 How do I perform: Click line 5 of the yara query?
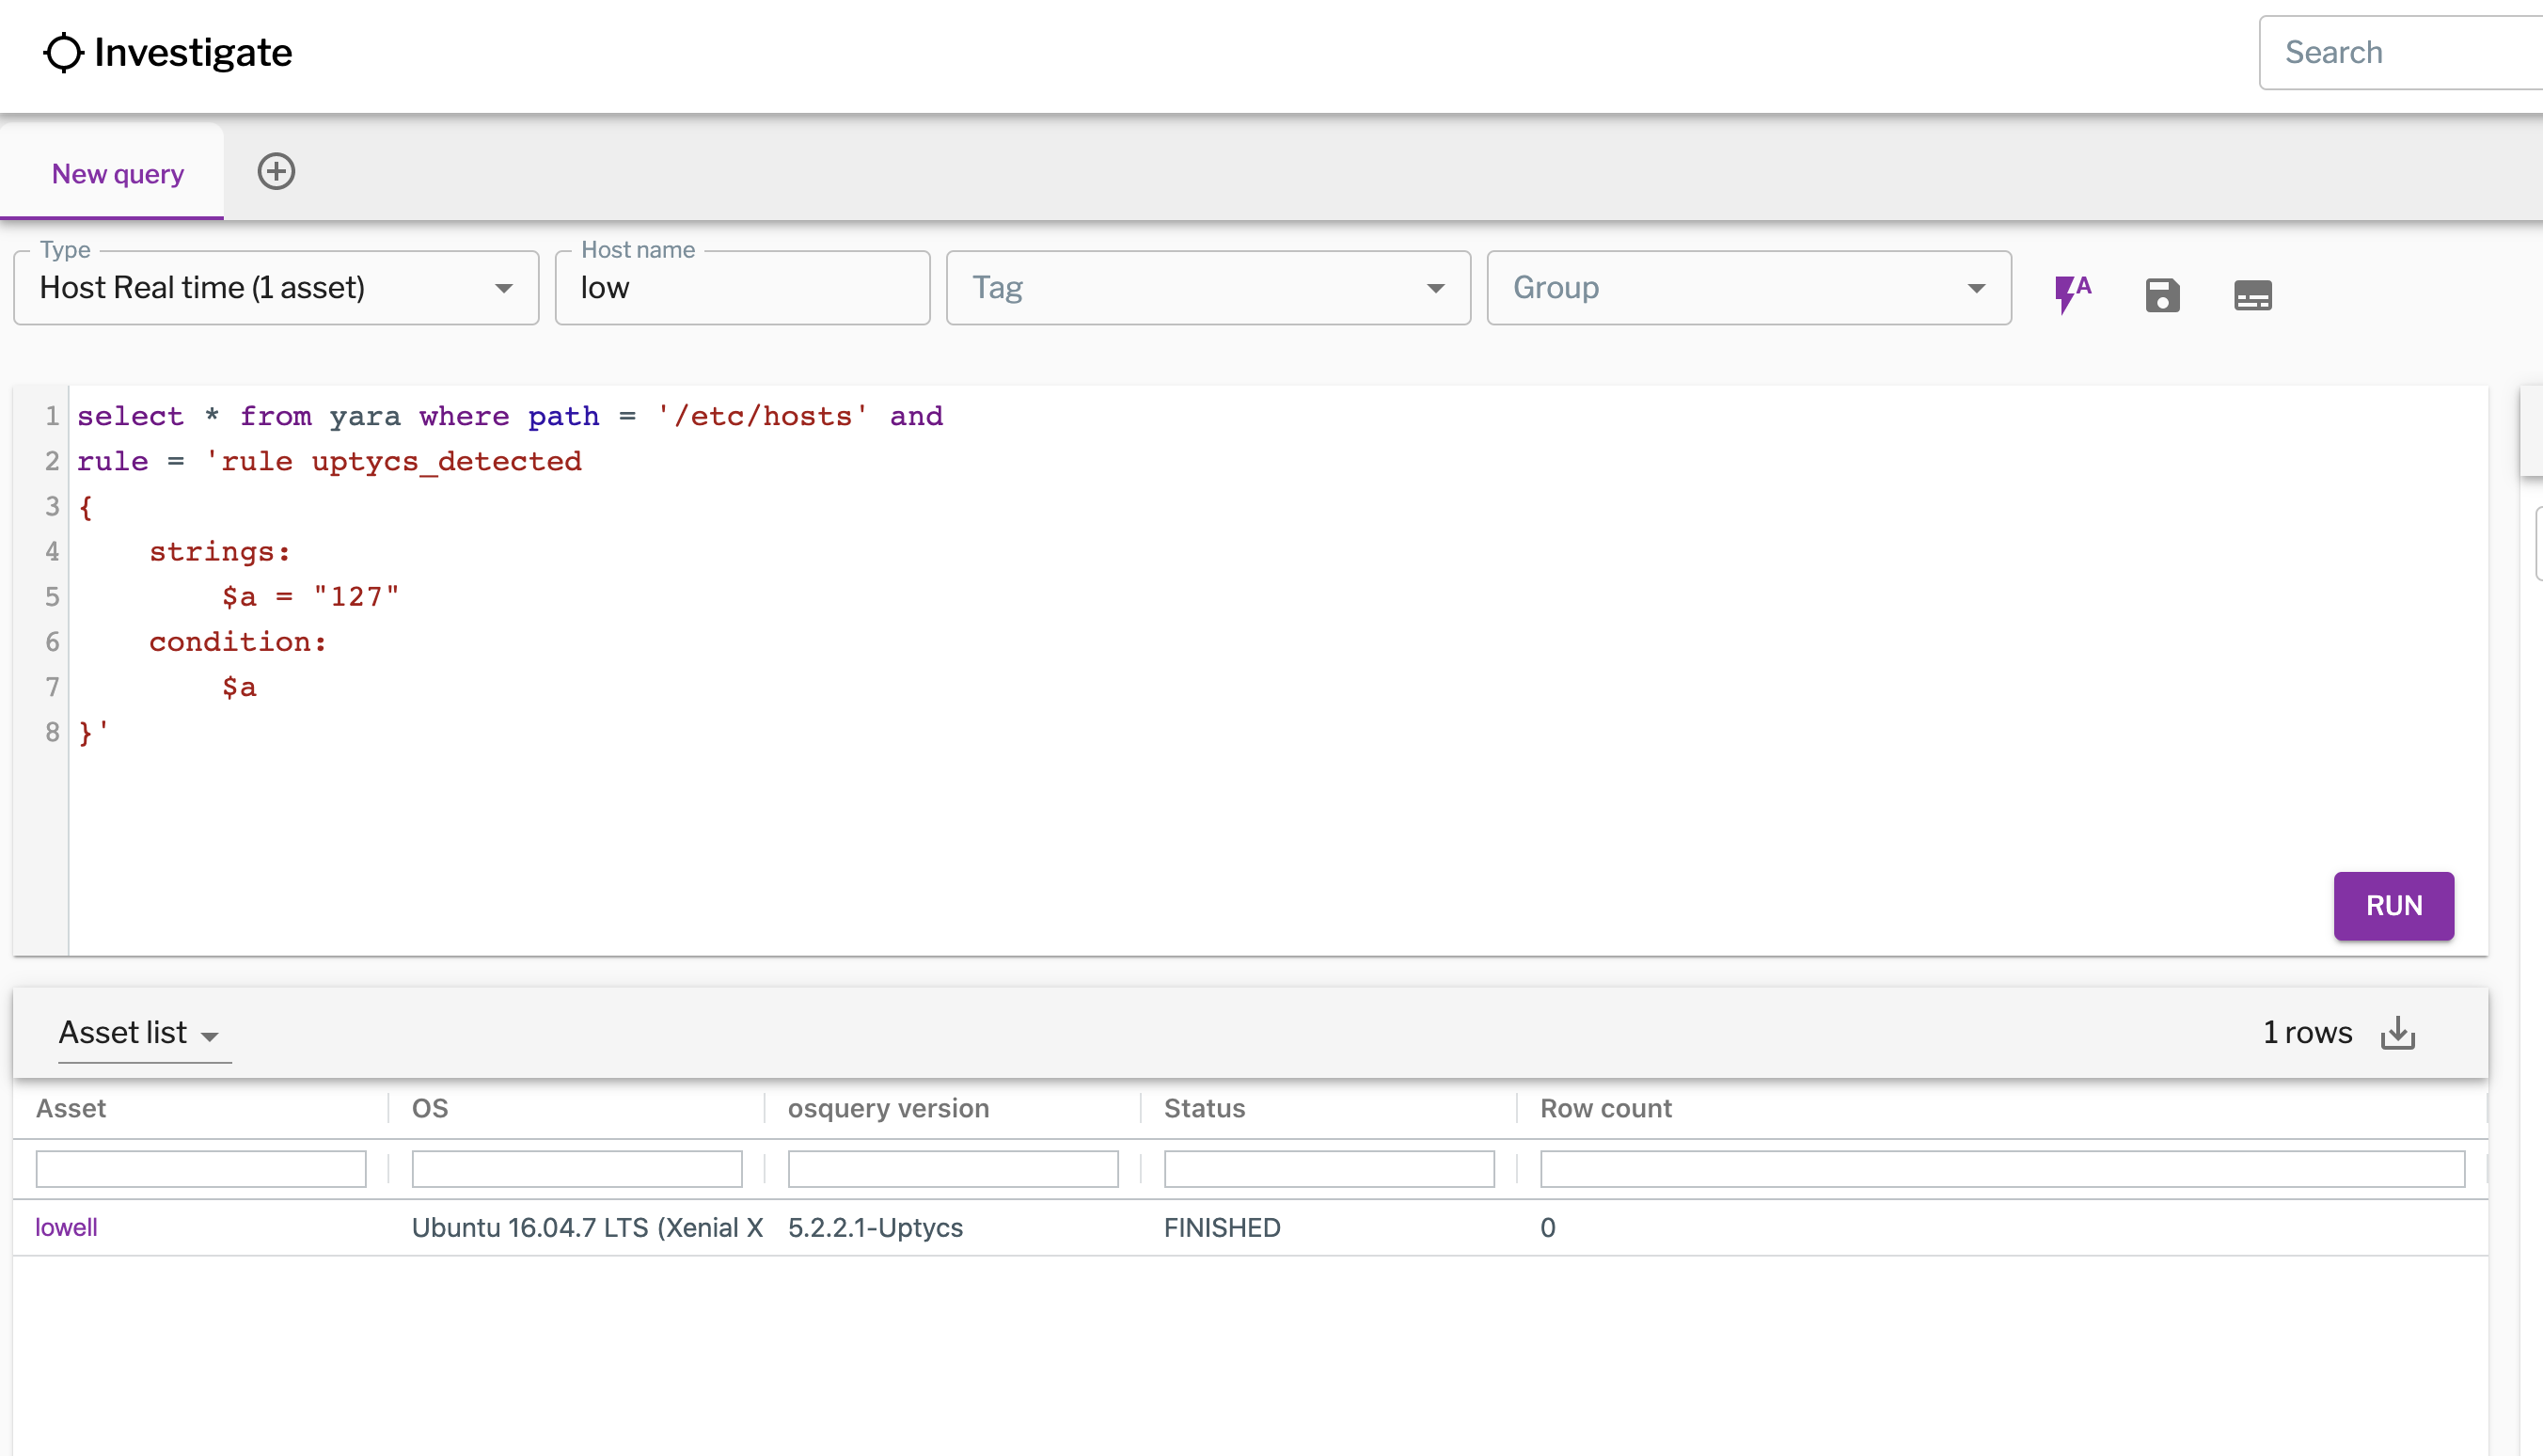point(309,596)
